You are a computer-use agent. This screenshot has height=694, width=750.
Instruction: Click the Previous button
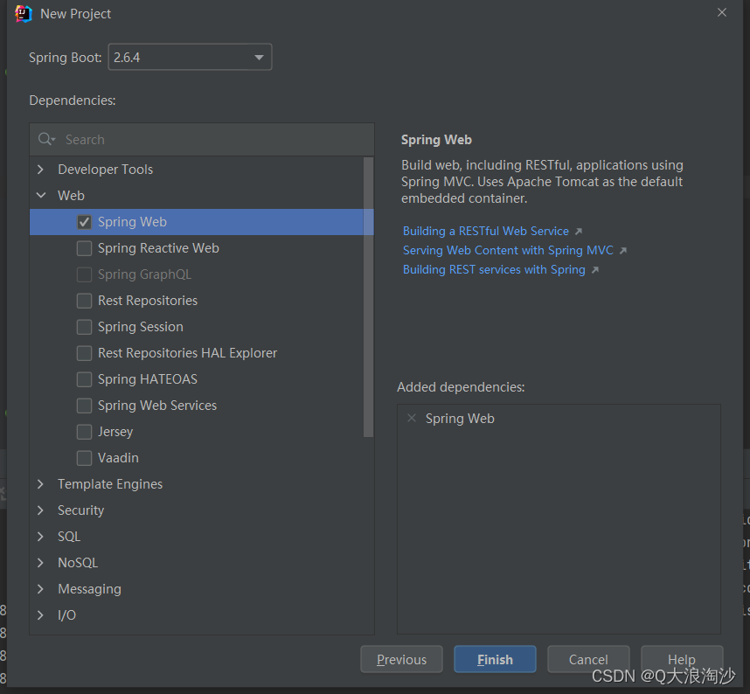pyautogui.click(x=401, y=659)
